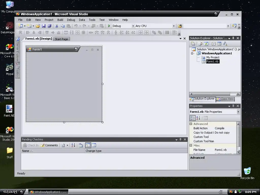Open the Debug configuration dropdown

[133, 26]
